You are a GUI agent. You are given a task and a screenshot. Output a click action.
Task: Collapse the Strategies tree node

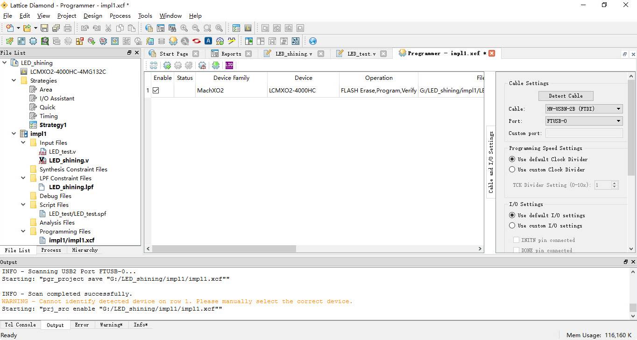14,80
